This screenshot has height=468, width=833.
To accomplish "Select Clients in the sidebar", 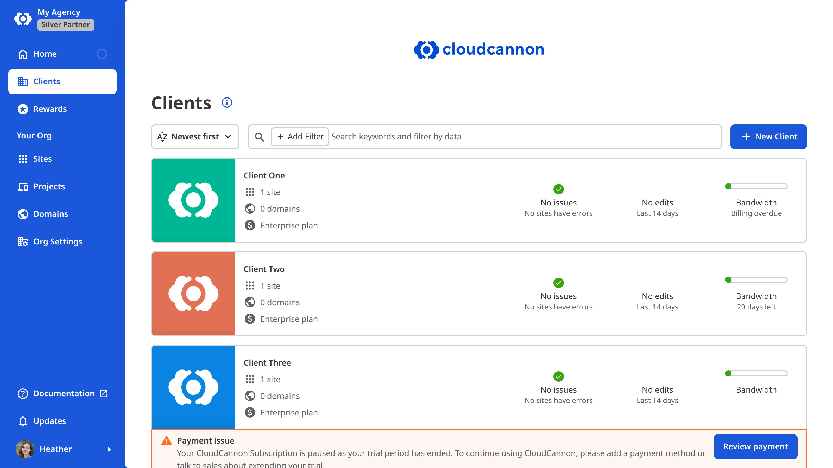I will [x=62, y=81].
